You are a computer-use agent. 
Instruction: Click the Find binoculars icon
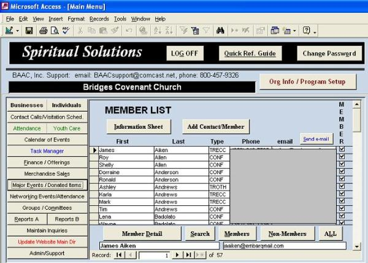coord(220,31)
